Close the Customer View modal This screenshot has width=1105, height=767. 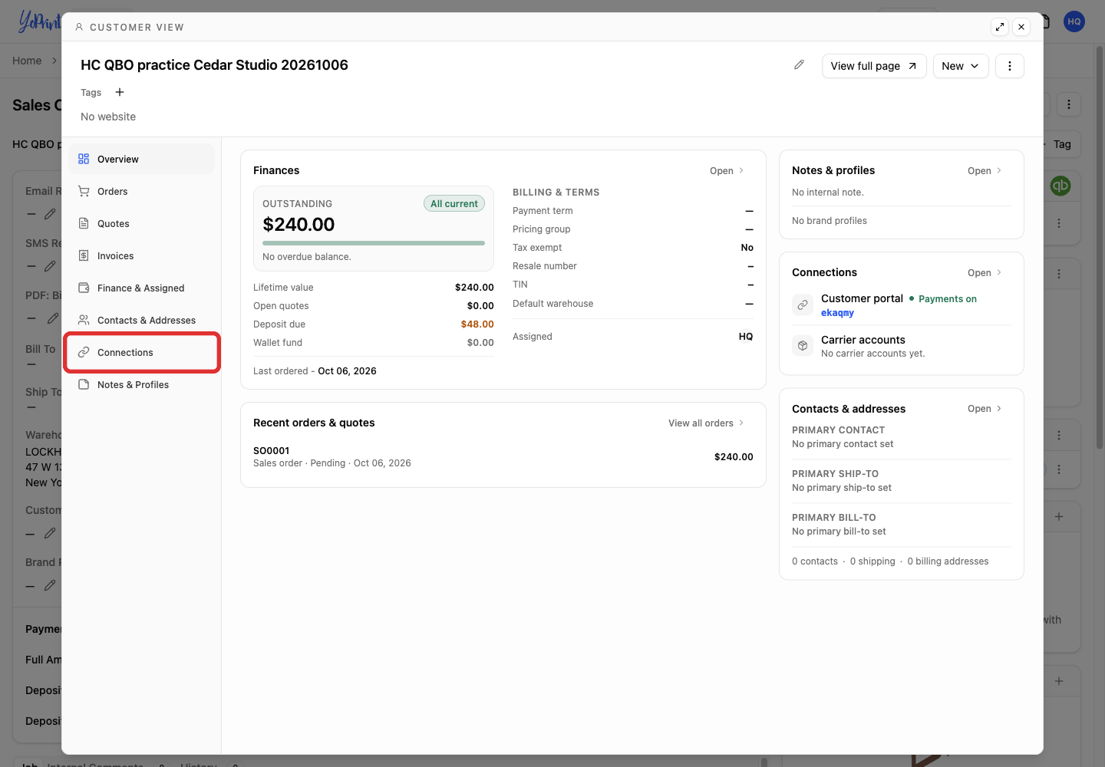pos(1021,27)
